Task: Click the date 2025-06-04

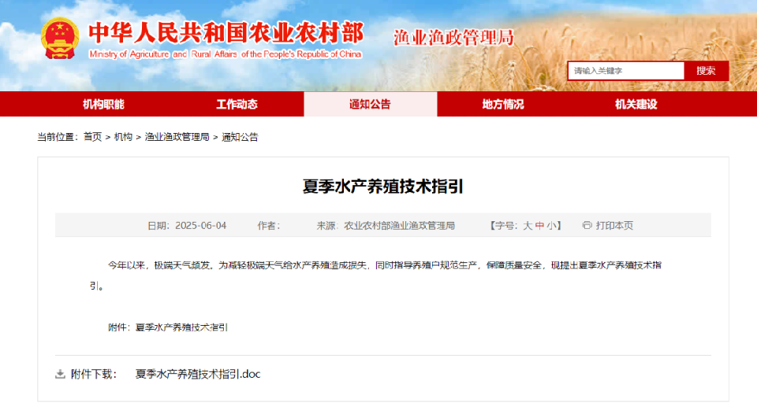Action: [201, 226]
